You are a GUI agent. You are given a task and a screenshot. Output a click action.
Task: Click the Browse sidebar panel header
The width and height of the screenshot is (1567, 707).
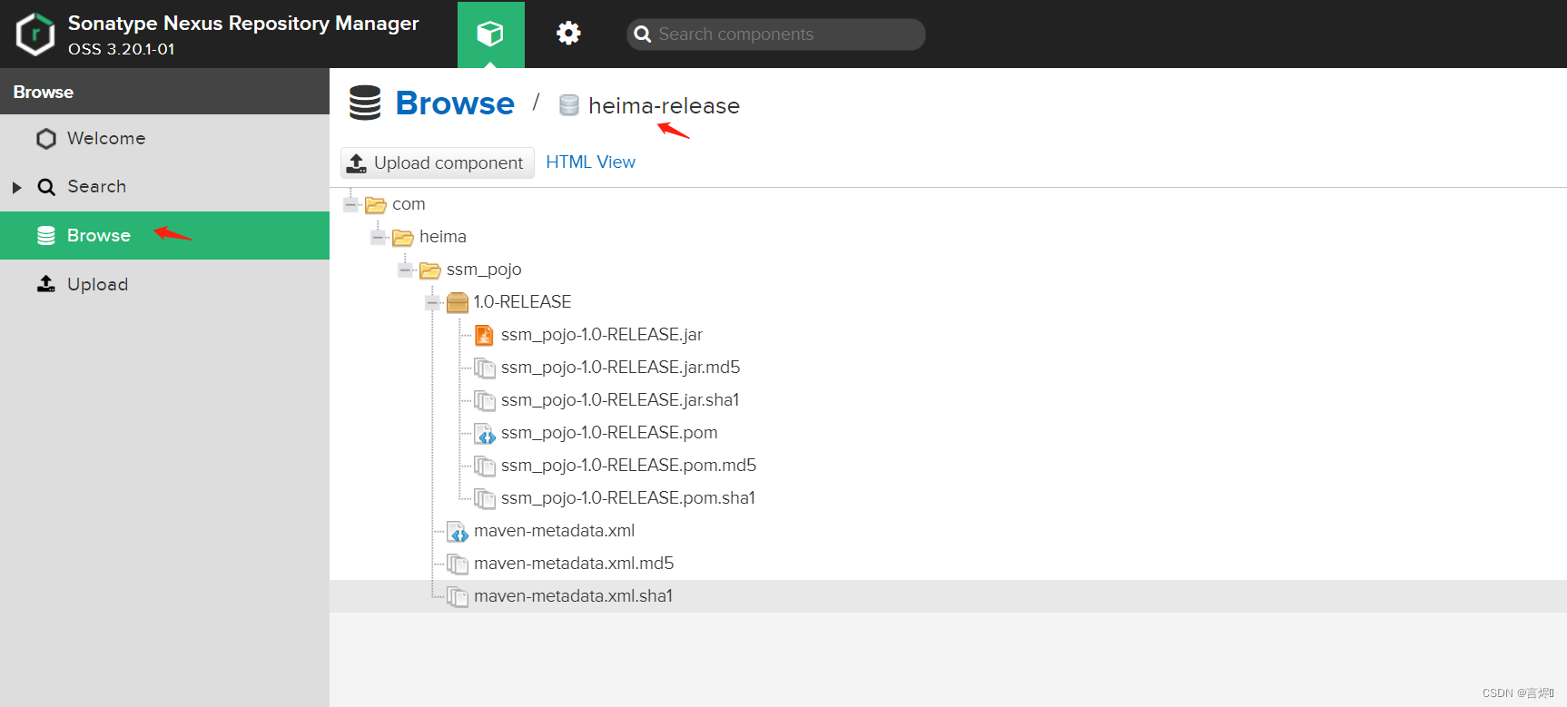tap(164, 92)
